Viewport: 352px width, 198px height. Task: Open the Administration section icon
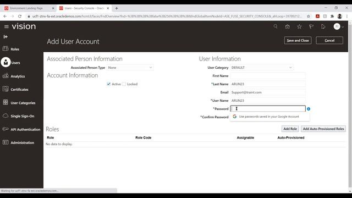pyautogui.click(x=5, y=142)
